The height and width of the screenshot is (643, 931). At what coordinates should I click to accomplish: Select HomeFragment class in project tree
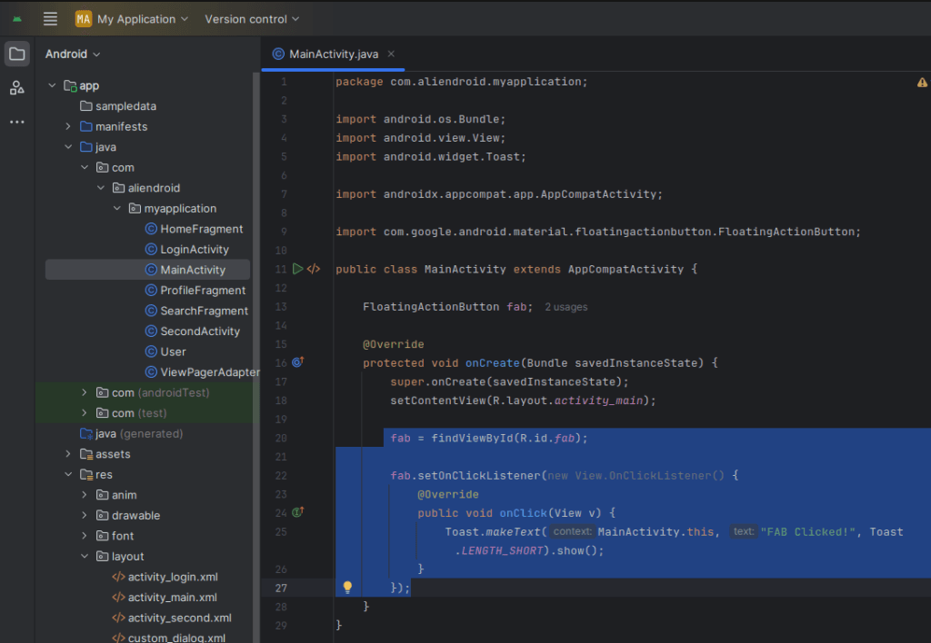tap(195, 229)
